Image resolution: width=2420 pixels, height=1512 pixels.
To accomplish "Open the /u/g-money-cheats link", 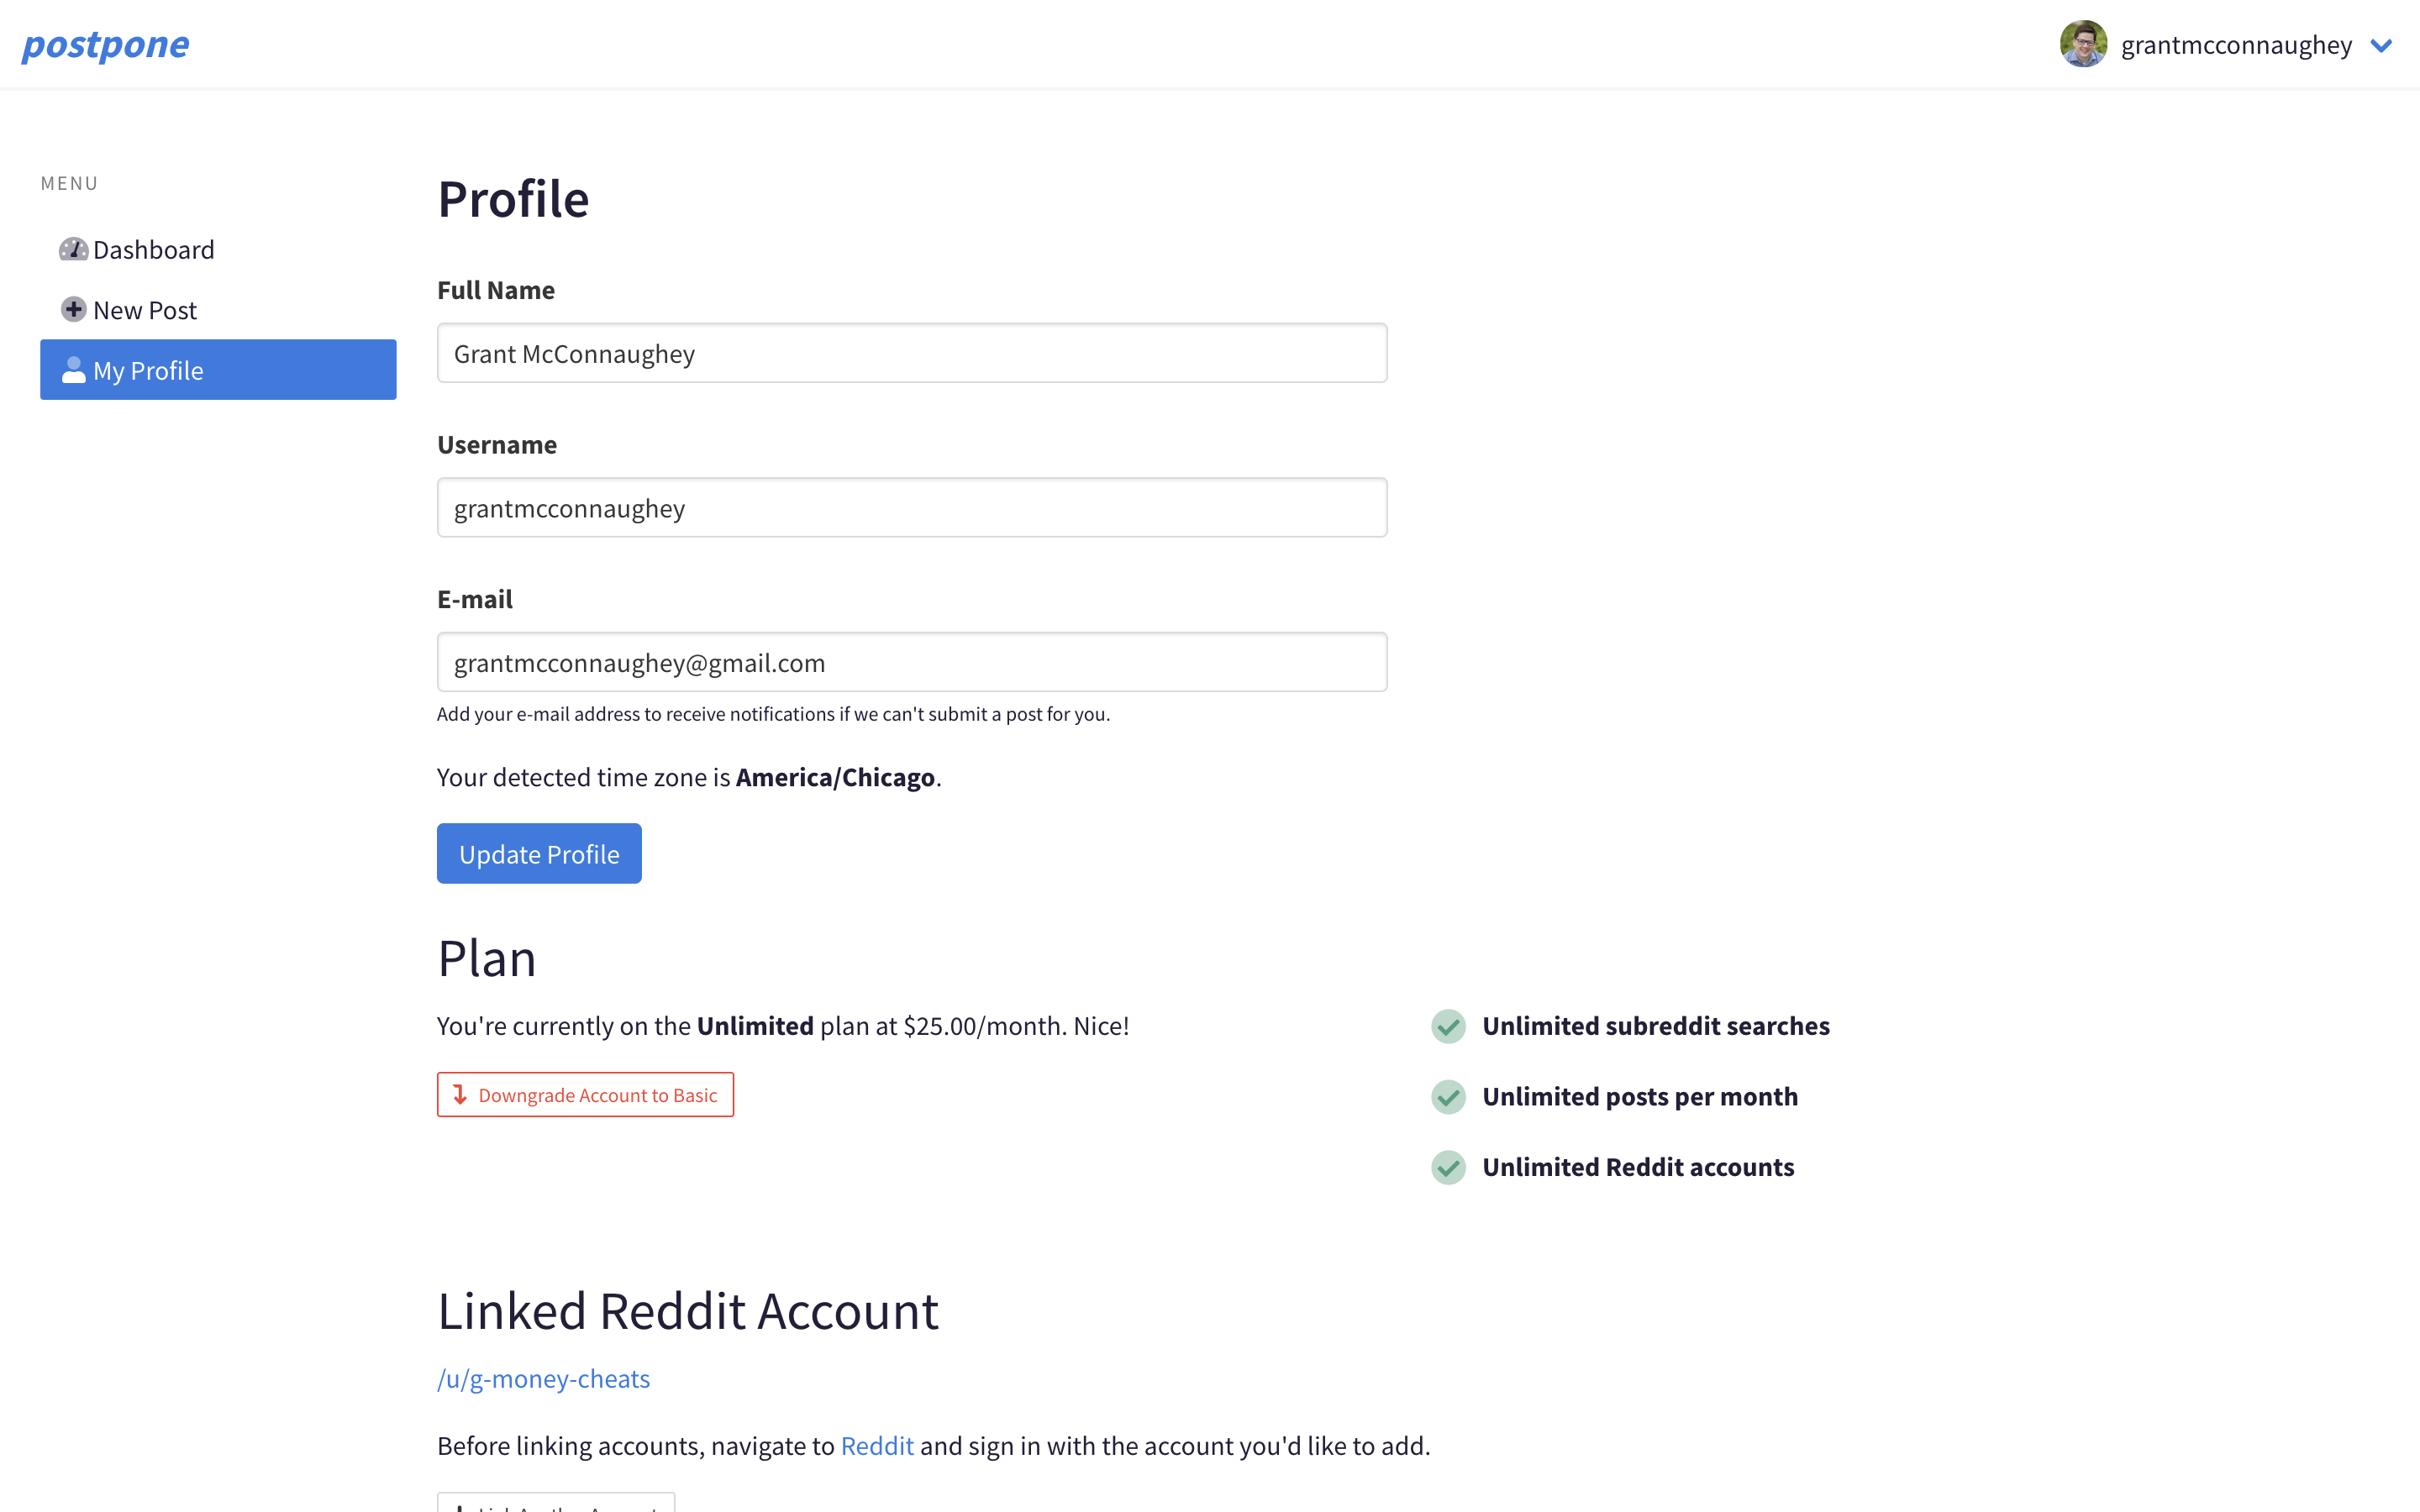I will point(543,1379).
